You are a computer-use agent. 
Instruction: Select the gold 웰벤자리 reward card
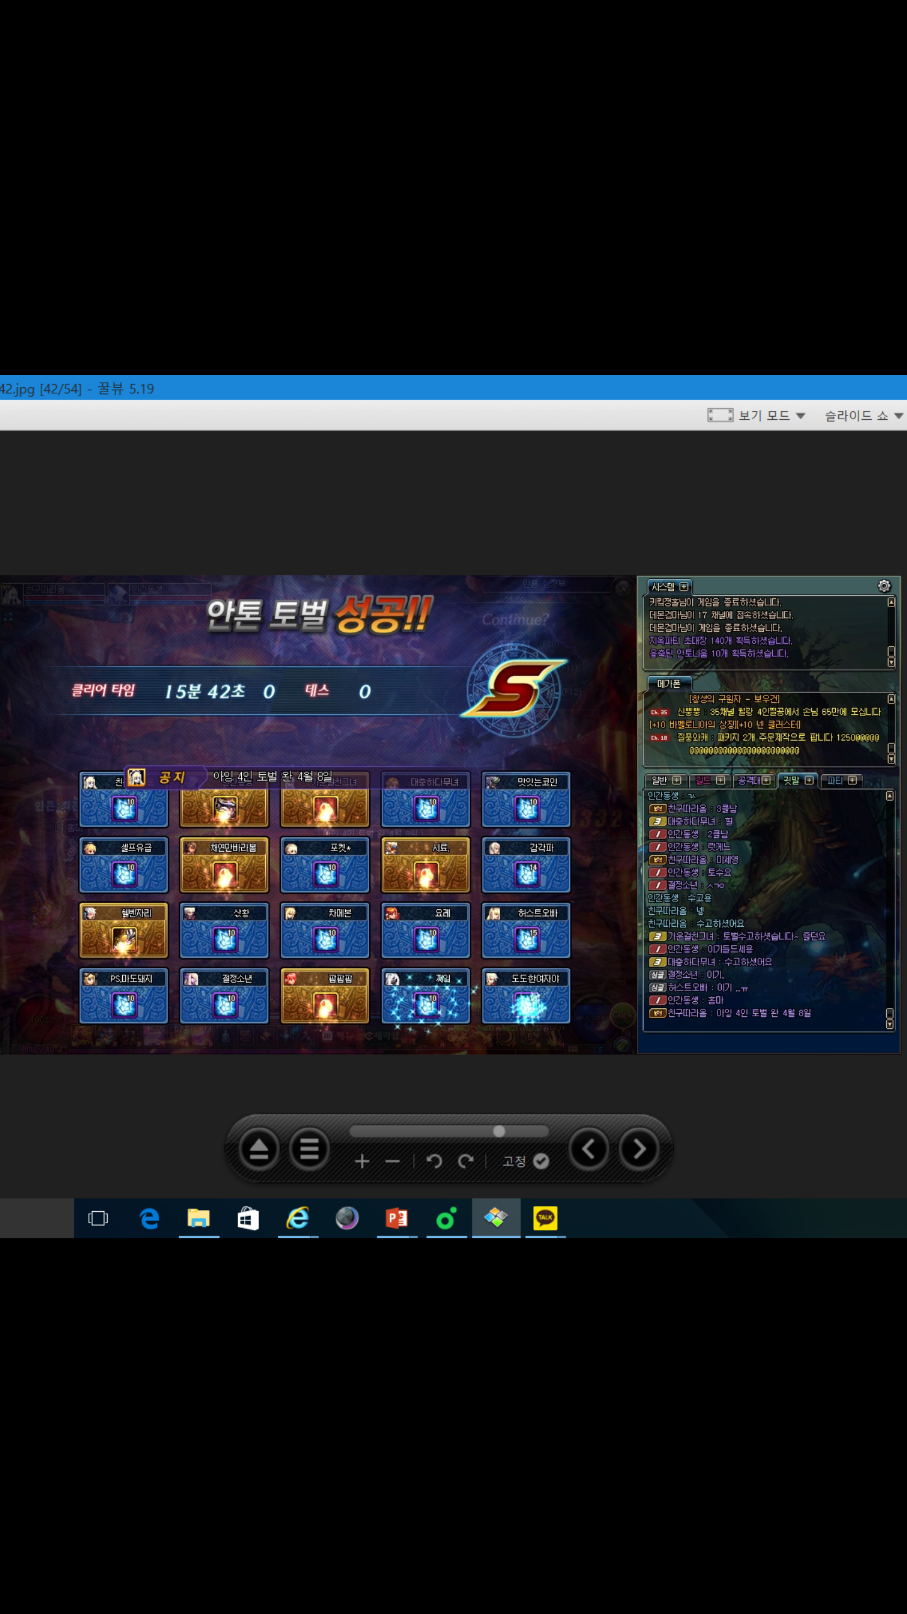coord(123,930)
